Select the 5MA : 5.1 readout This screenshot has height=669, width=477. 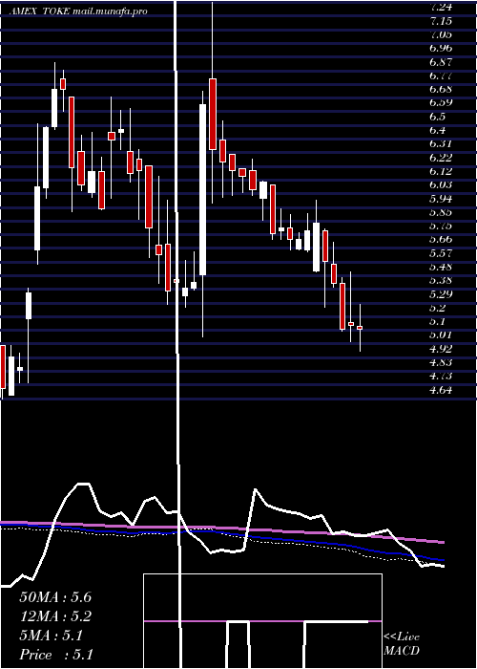(x=51, y=636)
